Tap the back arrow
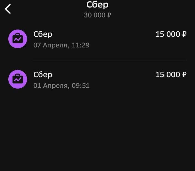This screenshot has height=171, width=195. click(x=8, y=9)
